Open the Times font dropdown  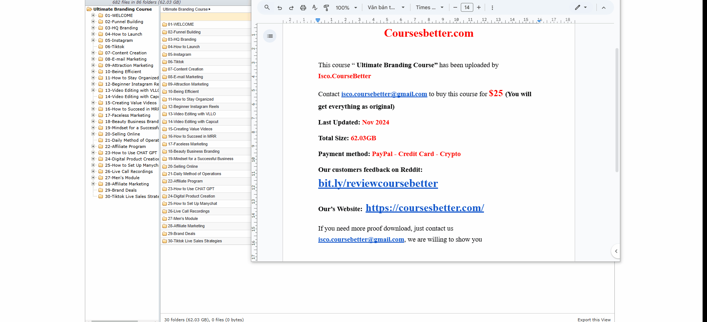click(x=430, y=8)
